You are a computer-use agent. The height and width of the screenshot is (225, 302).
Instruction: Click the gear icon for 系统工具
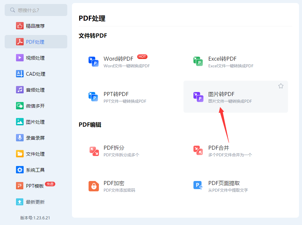click(20, 170)
